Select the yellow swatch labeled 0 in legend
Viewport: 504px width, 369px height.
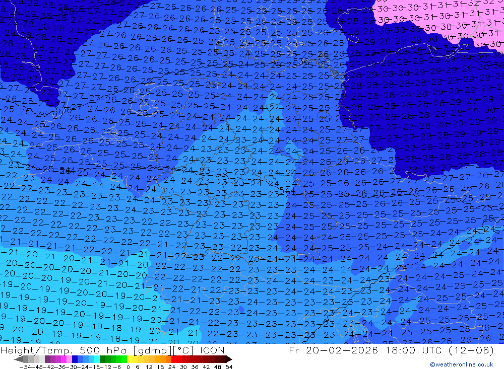[130, 359]
